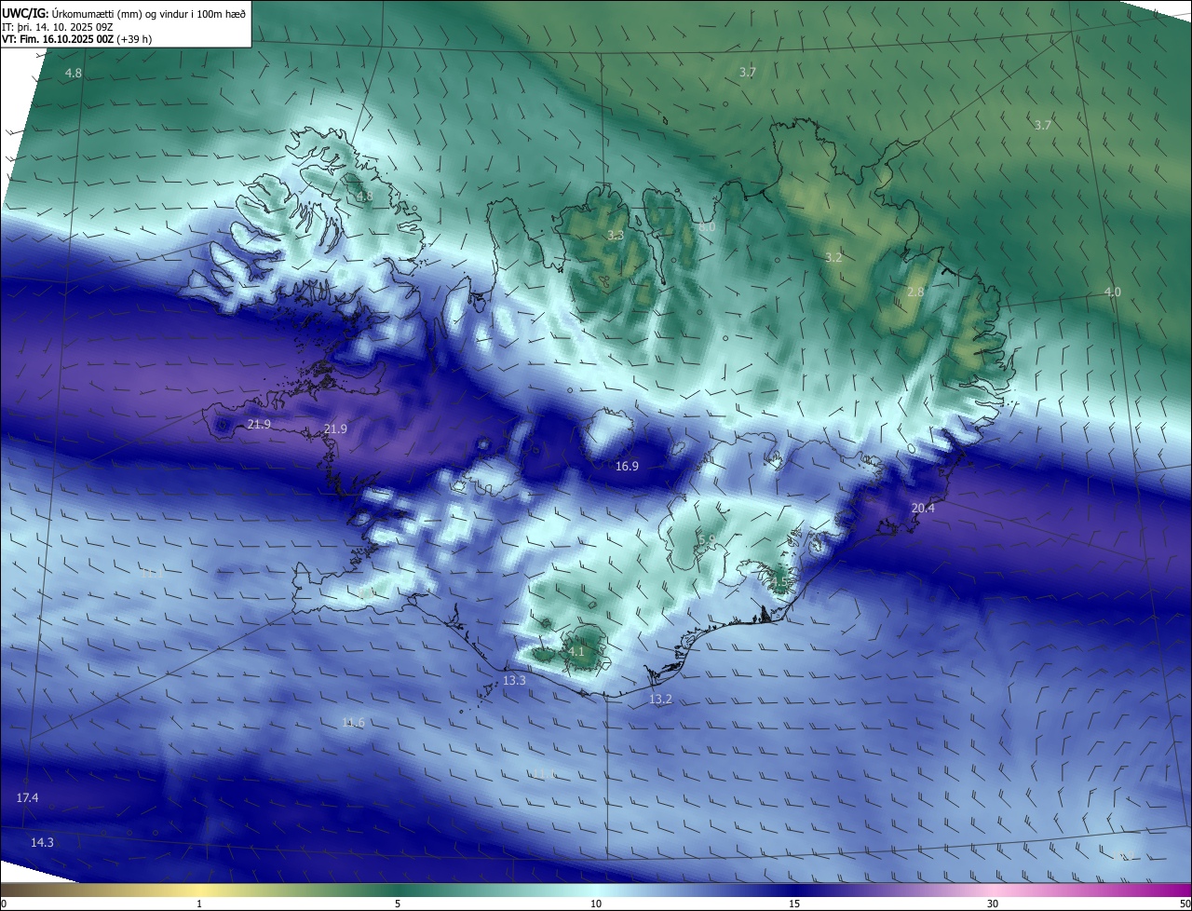1192x911 pixels.
Task: Click the color scale tick labeled 5
Action: tap(398, 904)
